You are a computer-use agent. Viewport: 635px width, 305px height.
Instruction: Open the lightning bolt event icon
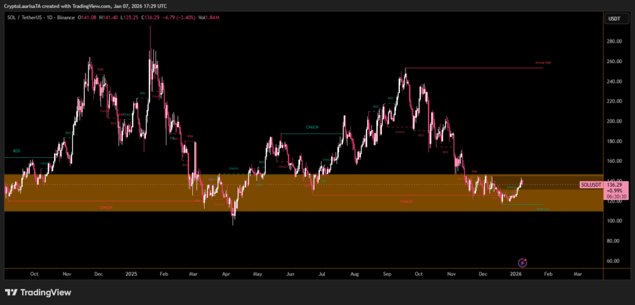pyautogui.click(x=522, y=263)
